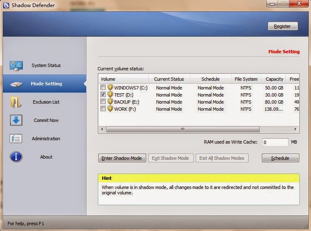Click the scrollbar right arrow in volume list
The height and width of the screenshot is (231, 311).
[x=295, y=129]
